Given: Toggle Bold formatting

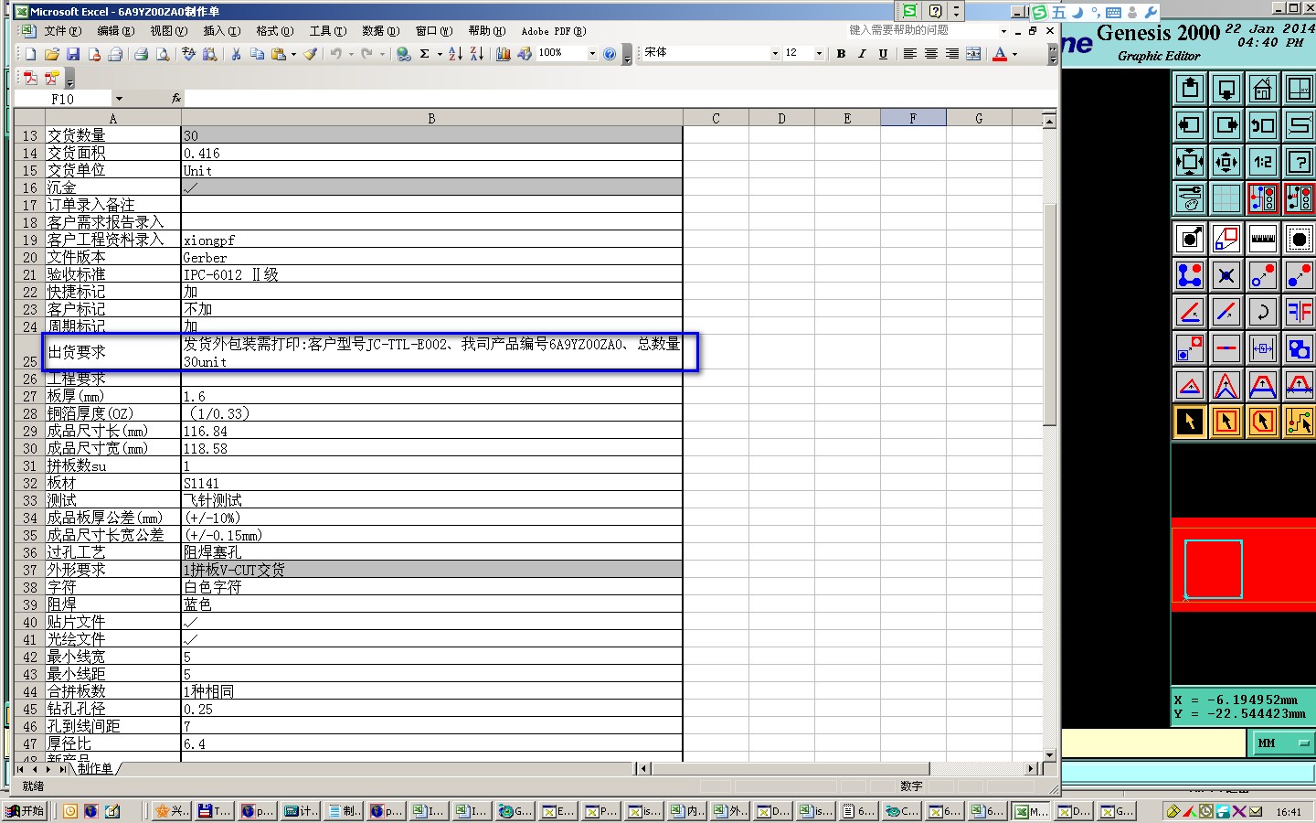Looking at the screenshot, I should point(841,54).
